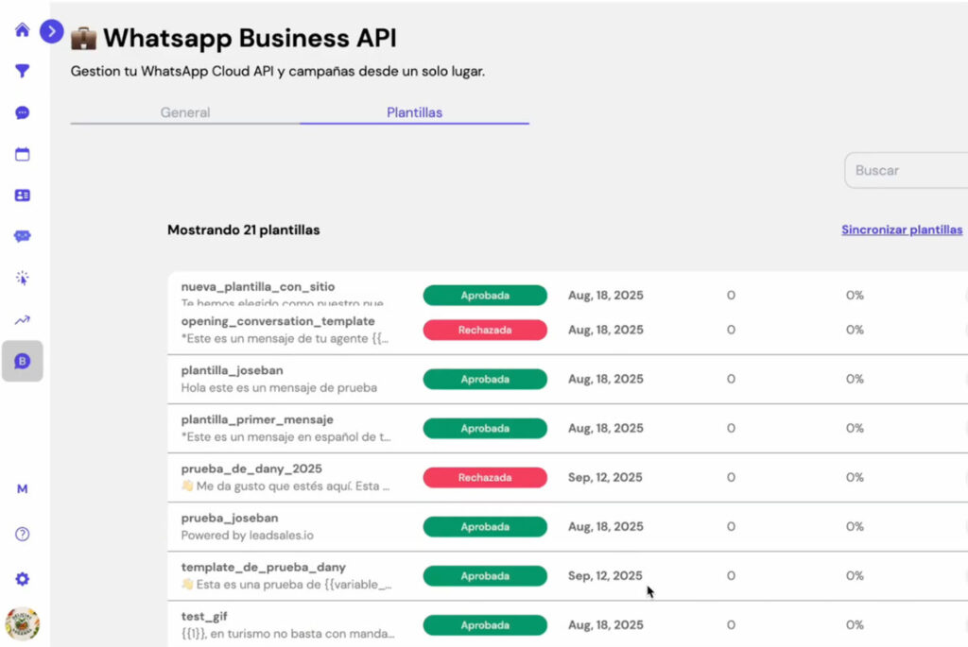Select the highlighted B sidebar icon
The height and width of the screenshot is (647, 968).
coord(21,361)
